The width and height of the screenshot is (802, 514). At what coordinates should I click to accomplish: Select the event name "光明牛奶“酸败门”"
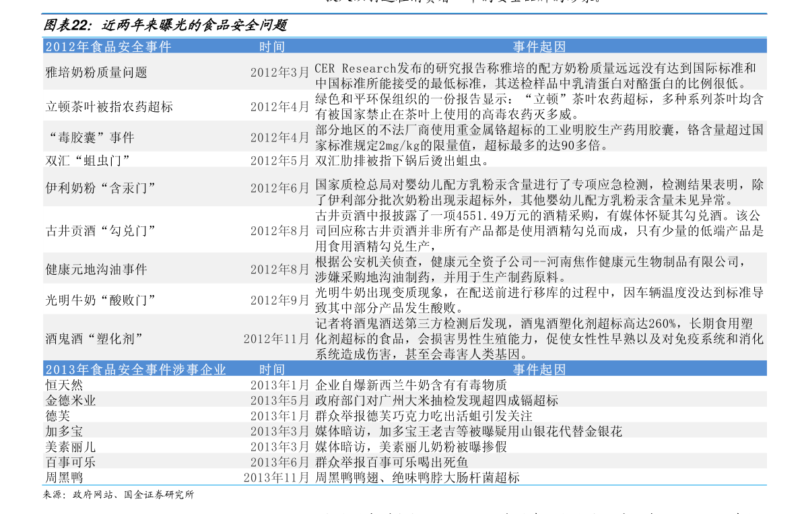click(100, 300)
